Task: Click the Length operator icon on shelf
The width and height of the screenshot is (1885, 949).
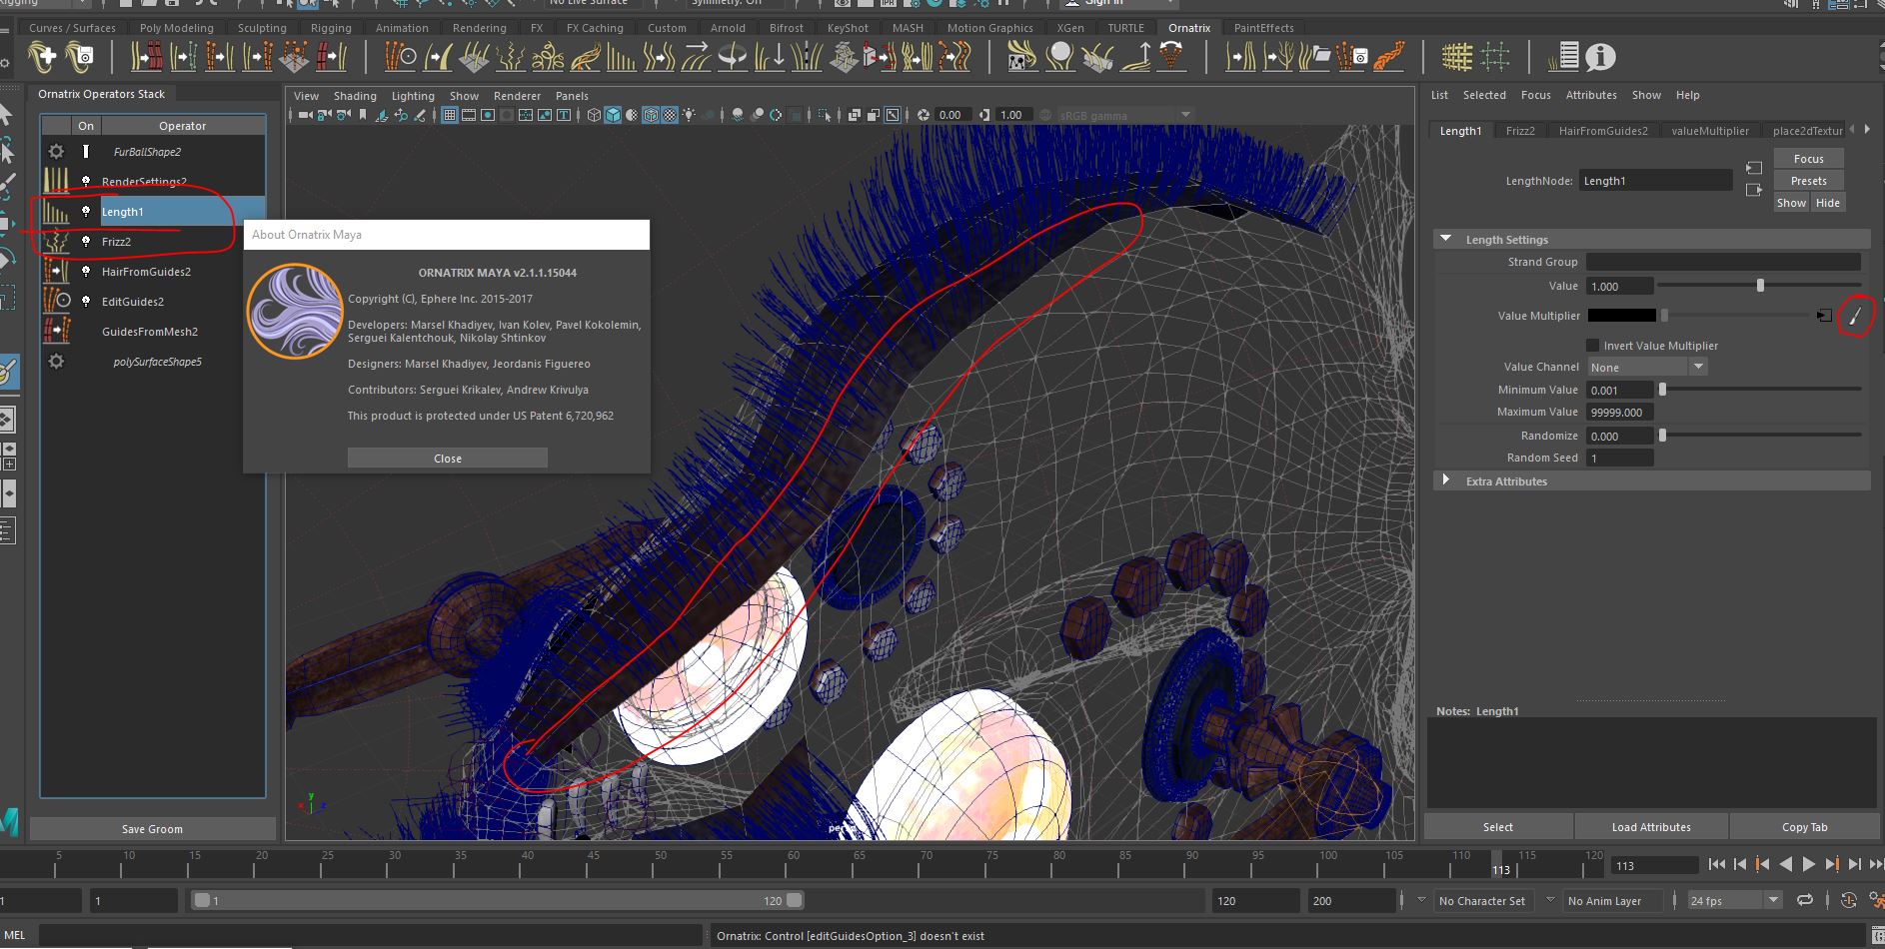Action: pyautogui.click(x=621, y=58)
